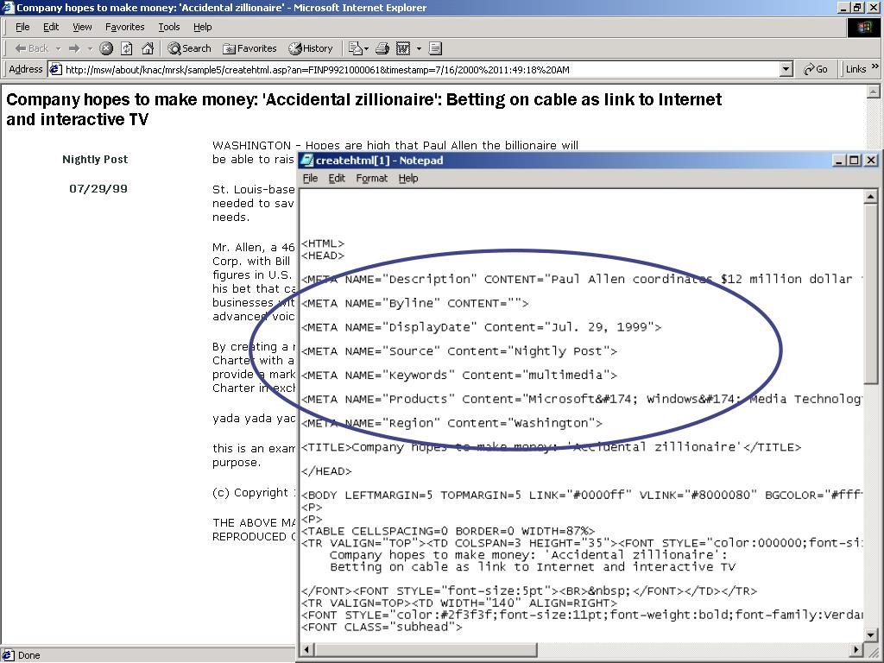Click the META Description line in Notepad
Screen dimensions: 884x663
click(581, 279)
